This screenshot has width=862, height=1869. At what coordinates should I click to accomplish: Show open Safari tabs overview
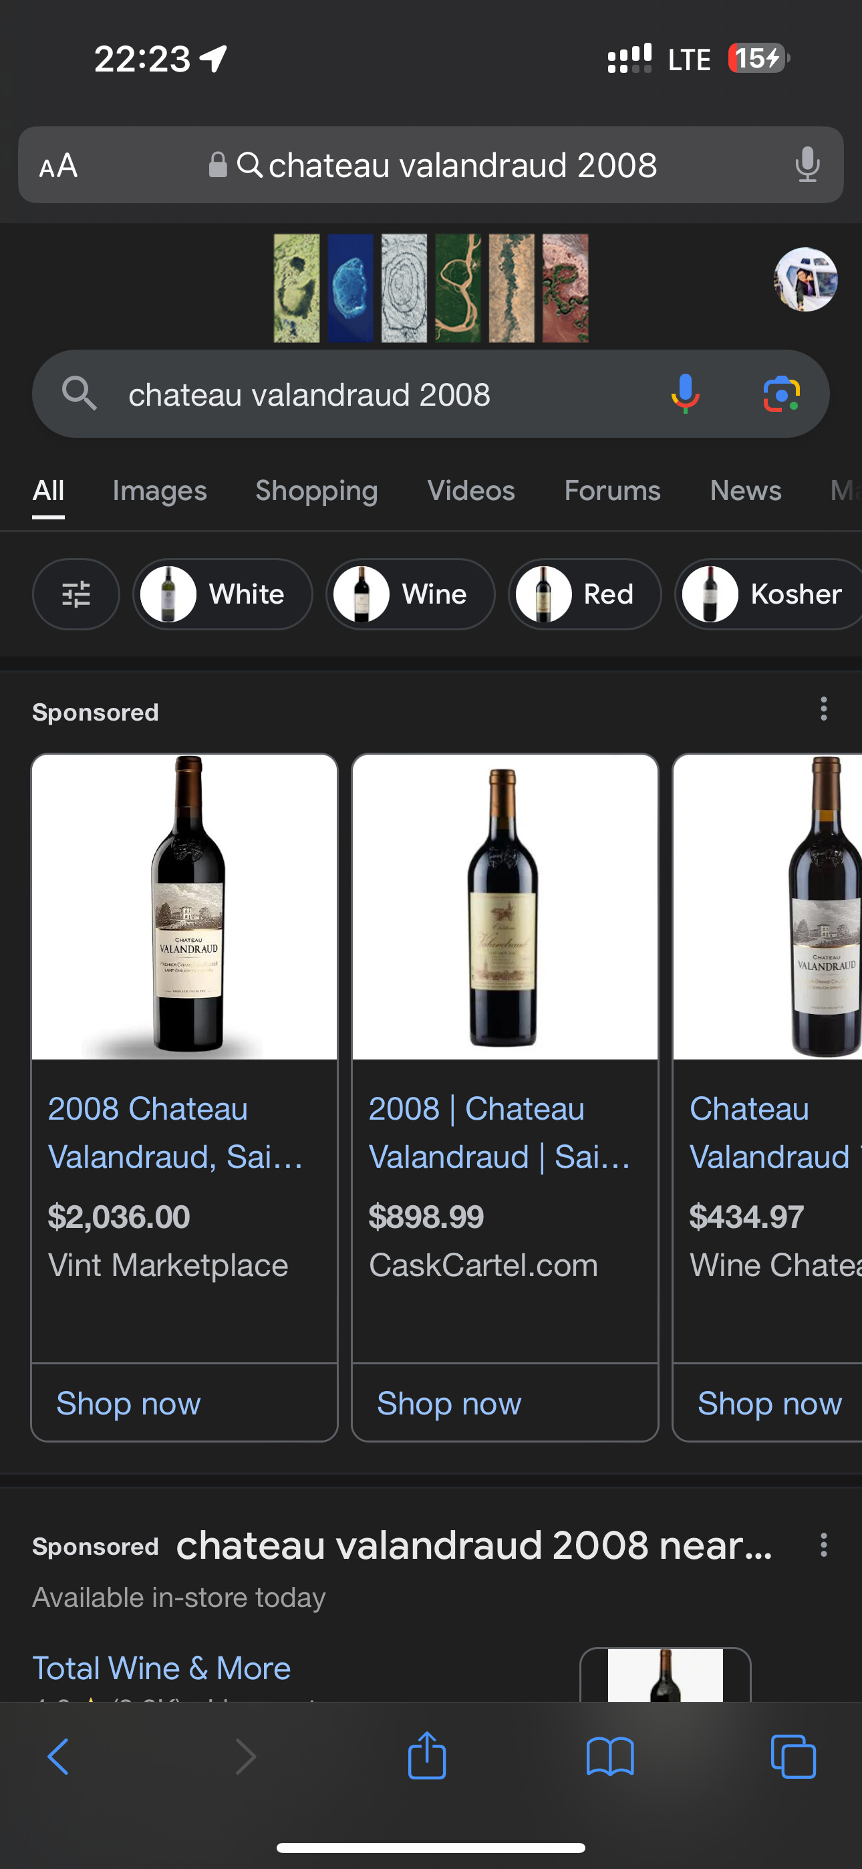(x=793, y=1757)
